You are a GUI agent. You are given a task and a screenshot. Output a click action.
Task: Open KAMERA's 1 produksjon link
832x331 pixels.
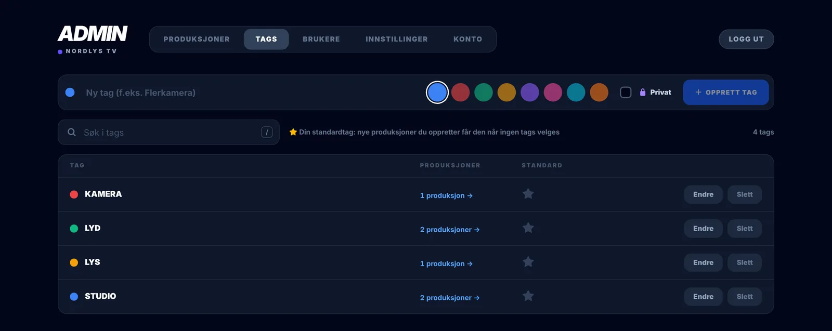446,196
